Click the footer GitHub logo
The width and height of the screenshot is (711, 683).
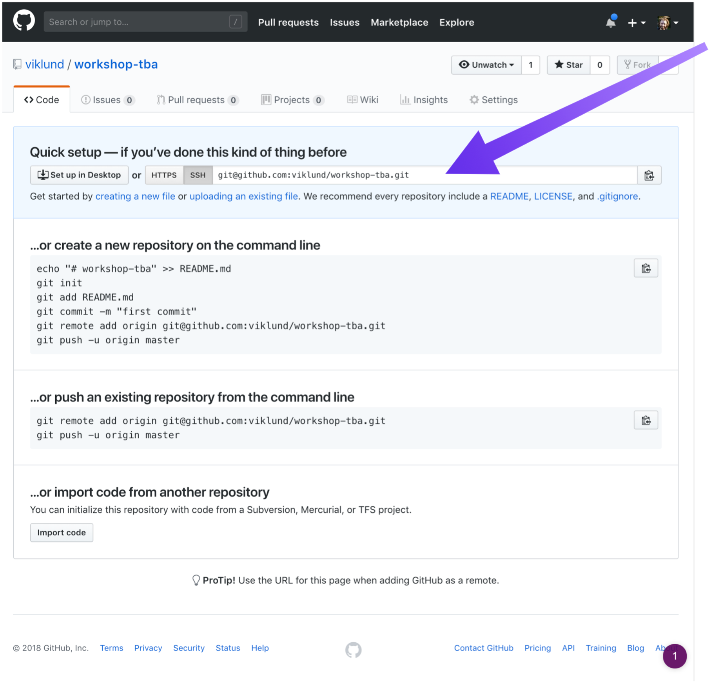coord(353,650)
